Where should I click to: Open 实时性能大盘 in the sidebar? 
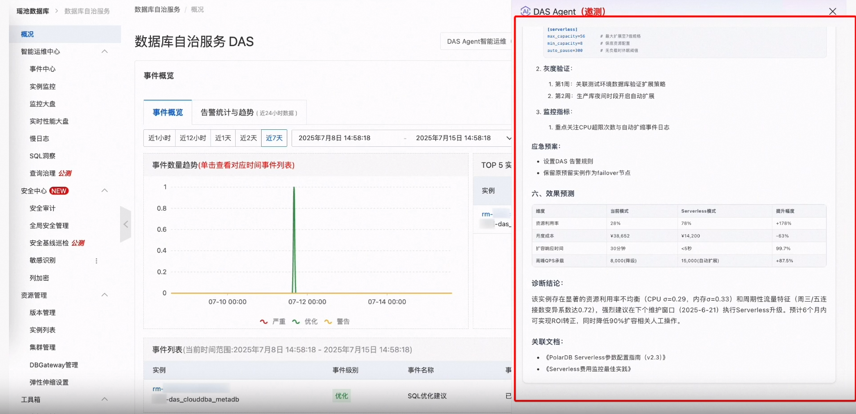coord(49,121)
